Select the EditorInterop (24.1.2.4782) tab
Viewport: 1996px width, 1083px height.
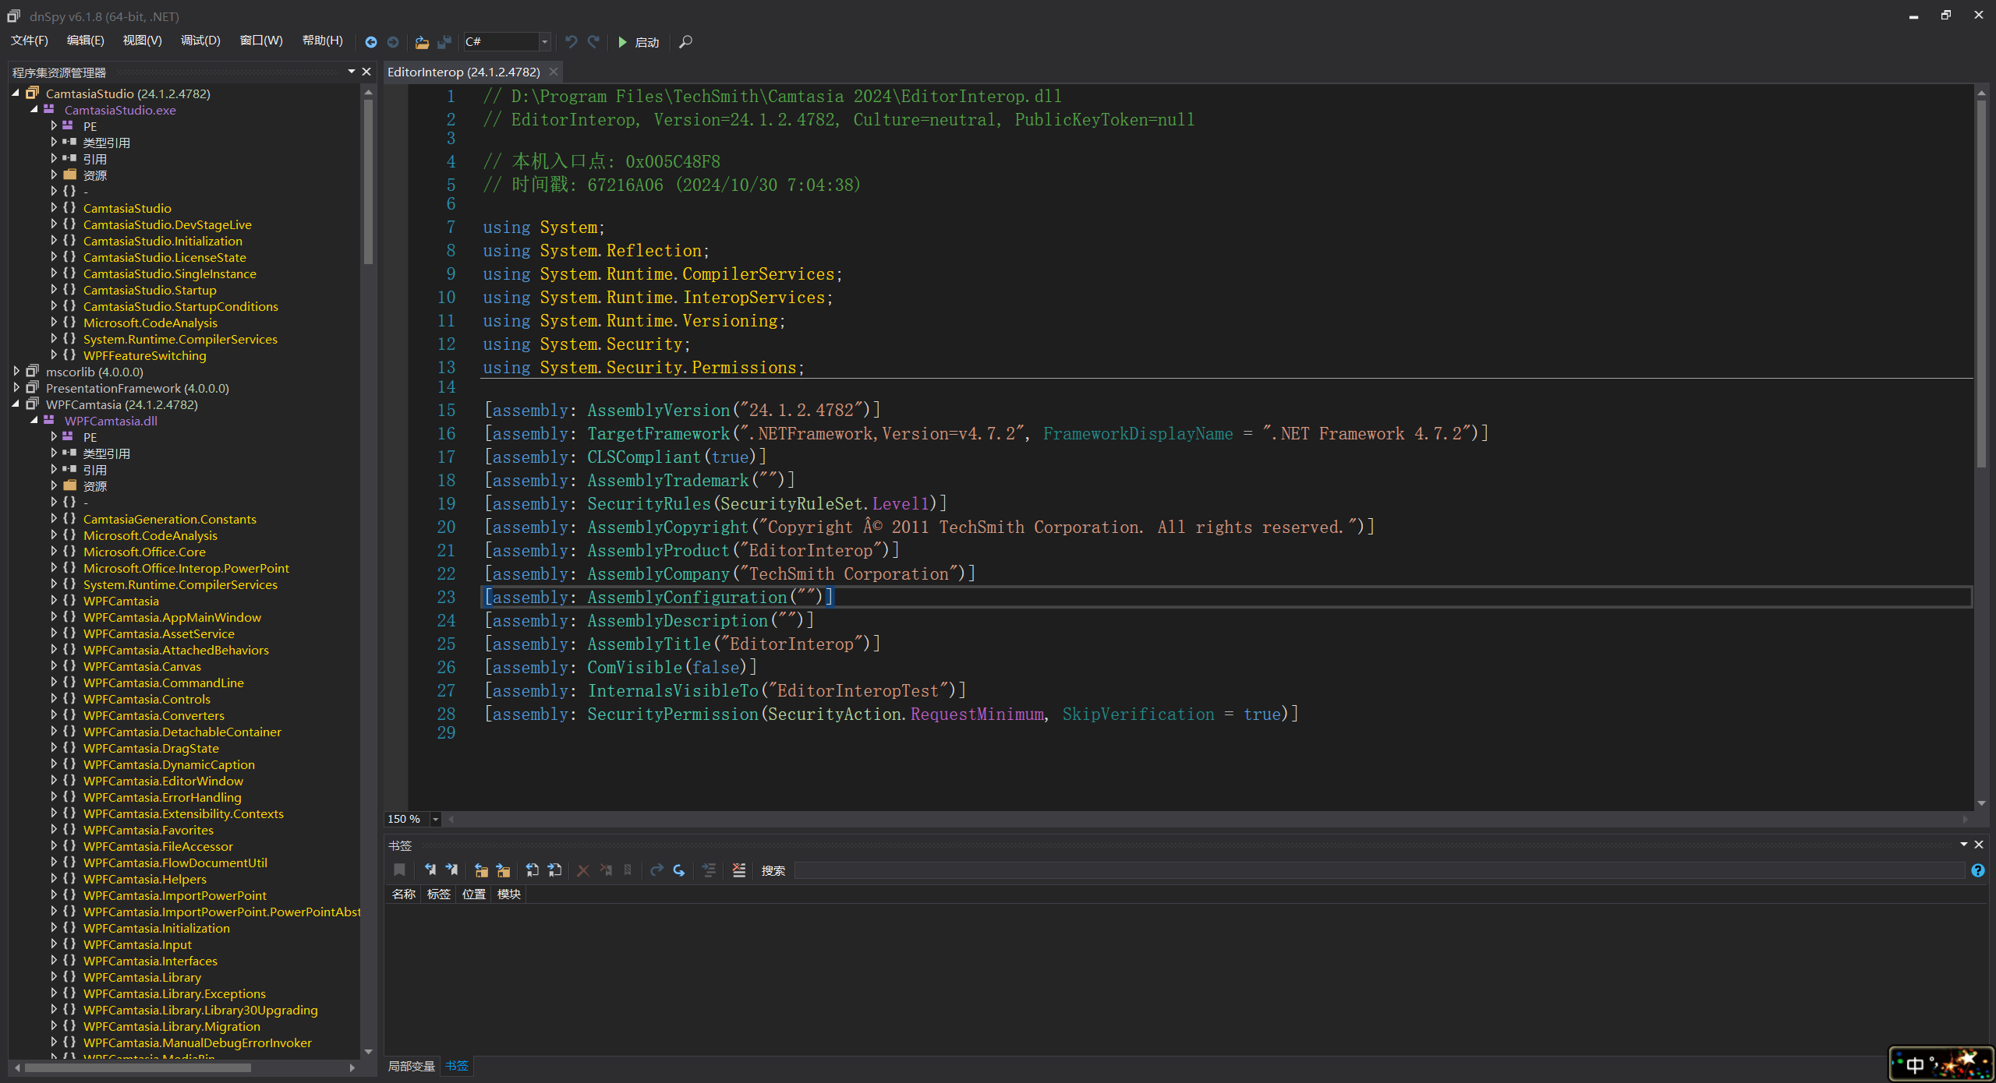(464, 72)
